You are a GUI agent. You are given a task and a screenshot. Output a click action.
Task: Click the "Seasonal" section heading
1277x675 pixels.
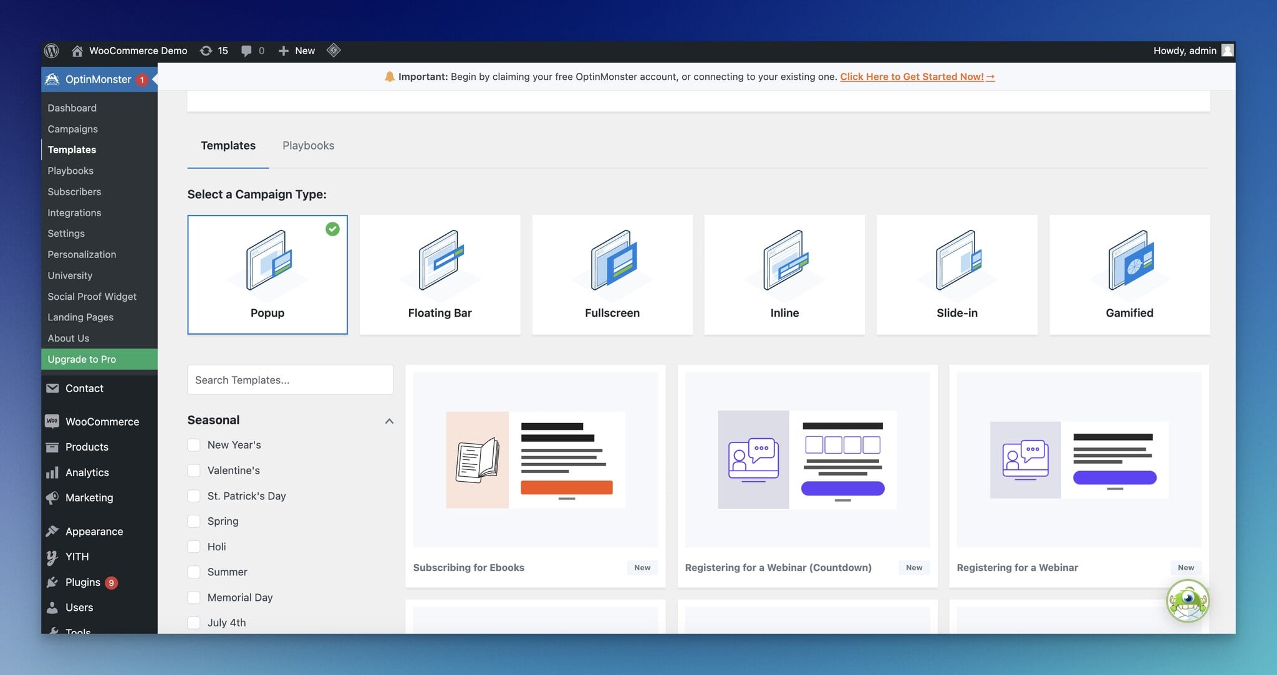[x=213, y=420]
